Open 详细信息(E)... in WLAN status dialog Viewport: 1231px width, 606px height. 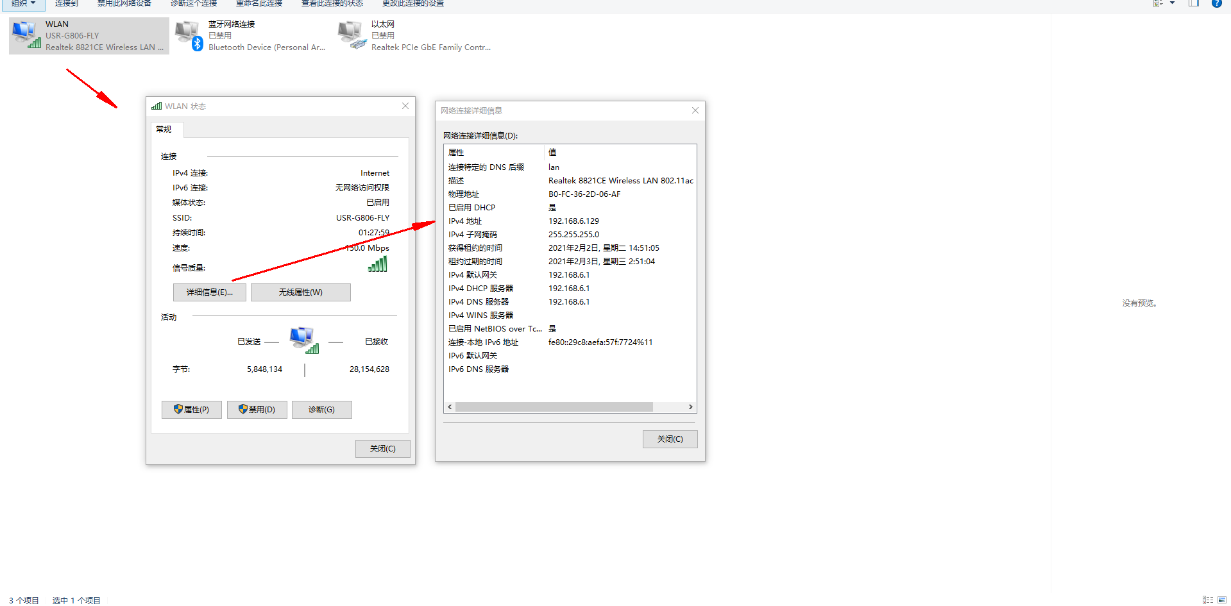click(x=209, y=292)
